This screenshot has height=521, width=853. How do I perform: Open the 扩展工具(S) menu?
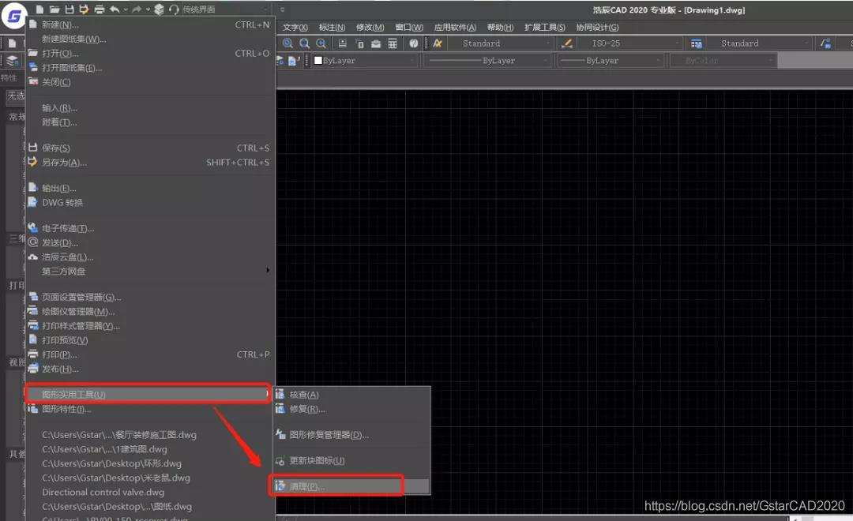pyautogui.click(x=544, y=27)
